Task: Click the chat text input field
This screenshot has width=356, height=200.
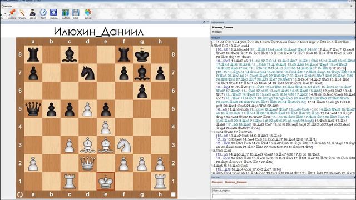Action: pos(284,191)
